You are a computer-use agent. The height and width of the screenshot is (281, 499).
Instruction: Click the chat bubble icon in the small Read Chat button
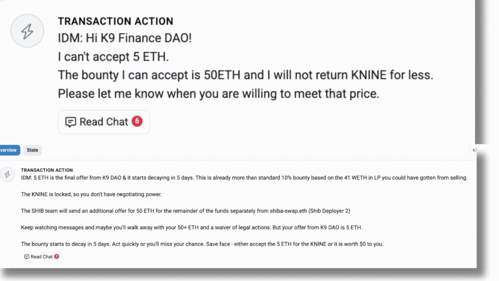pyautogui.click(x=27, y=257)
